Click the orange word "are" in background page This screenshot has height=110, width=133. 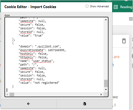pos(117,57)
